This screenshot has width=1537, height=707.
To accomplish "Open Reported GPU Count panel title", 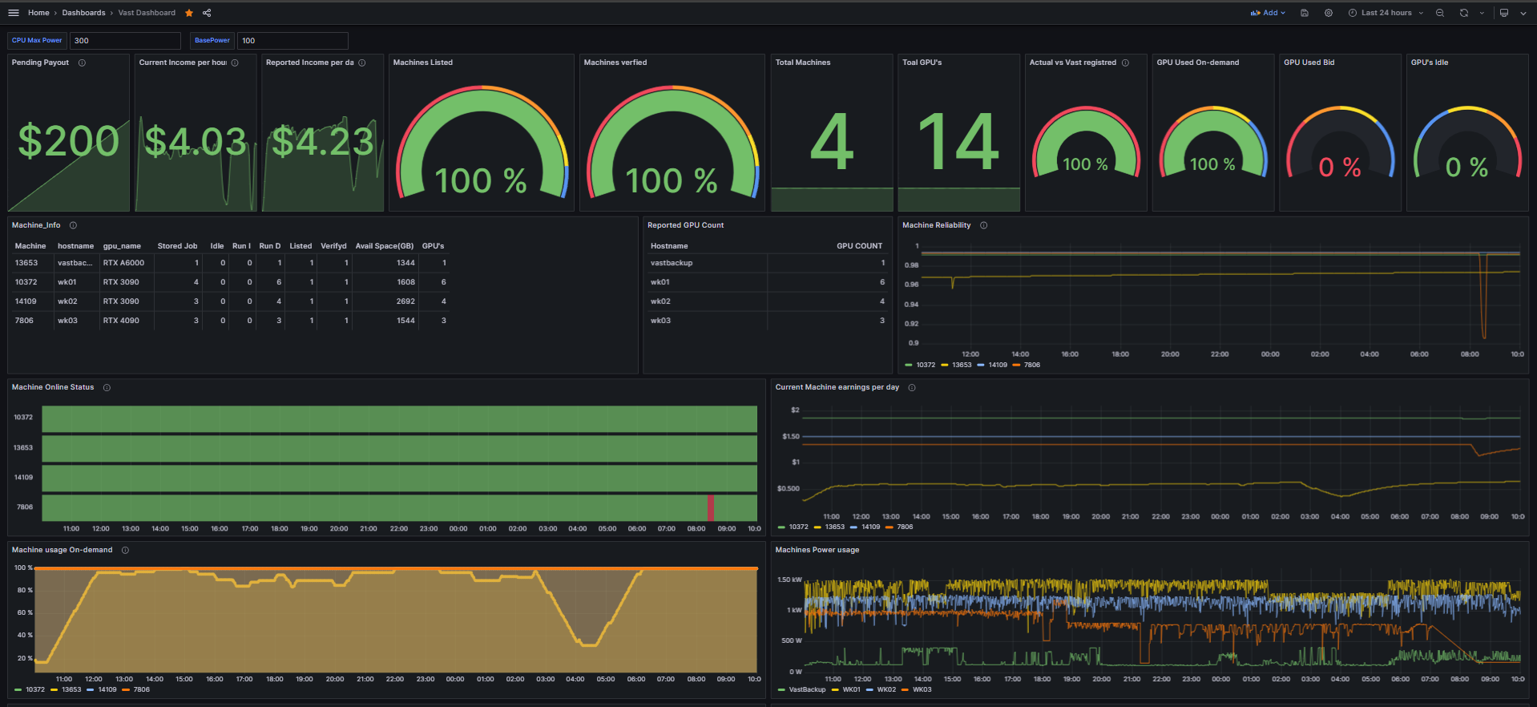I will (685, 225).
